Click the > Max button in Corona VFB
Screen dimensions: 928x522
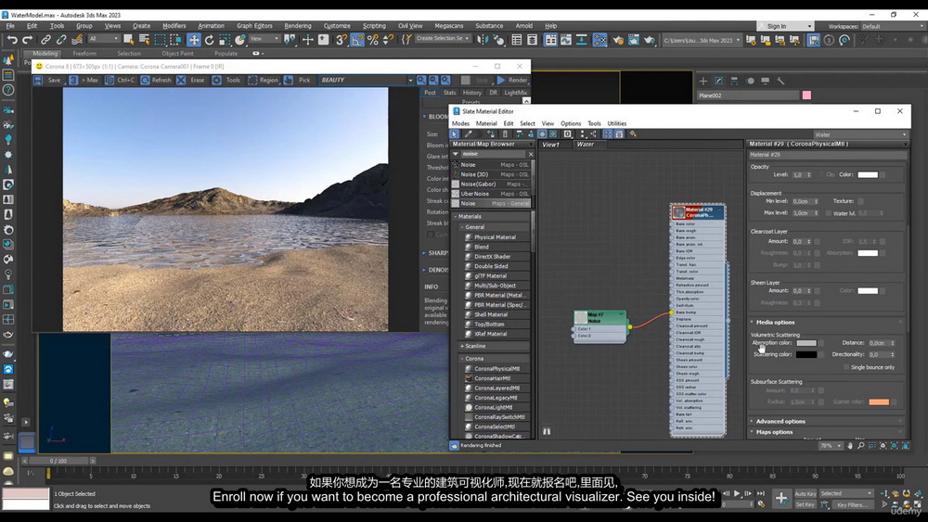click(x=84, y=80)
